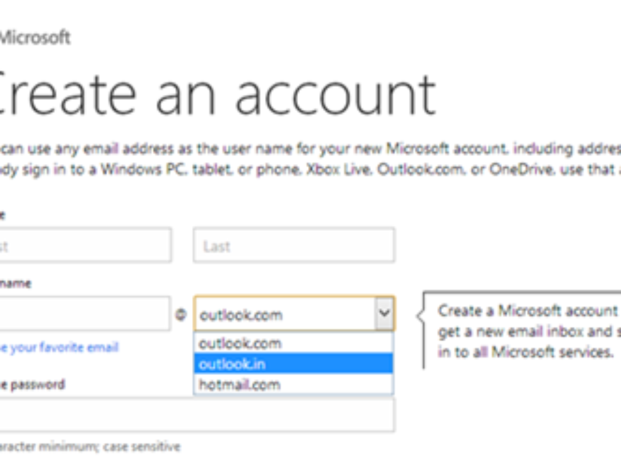The image size is (621, 466).
Task: Click the "Create password" label
Action: pos(32,385)
